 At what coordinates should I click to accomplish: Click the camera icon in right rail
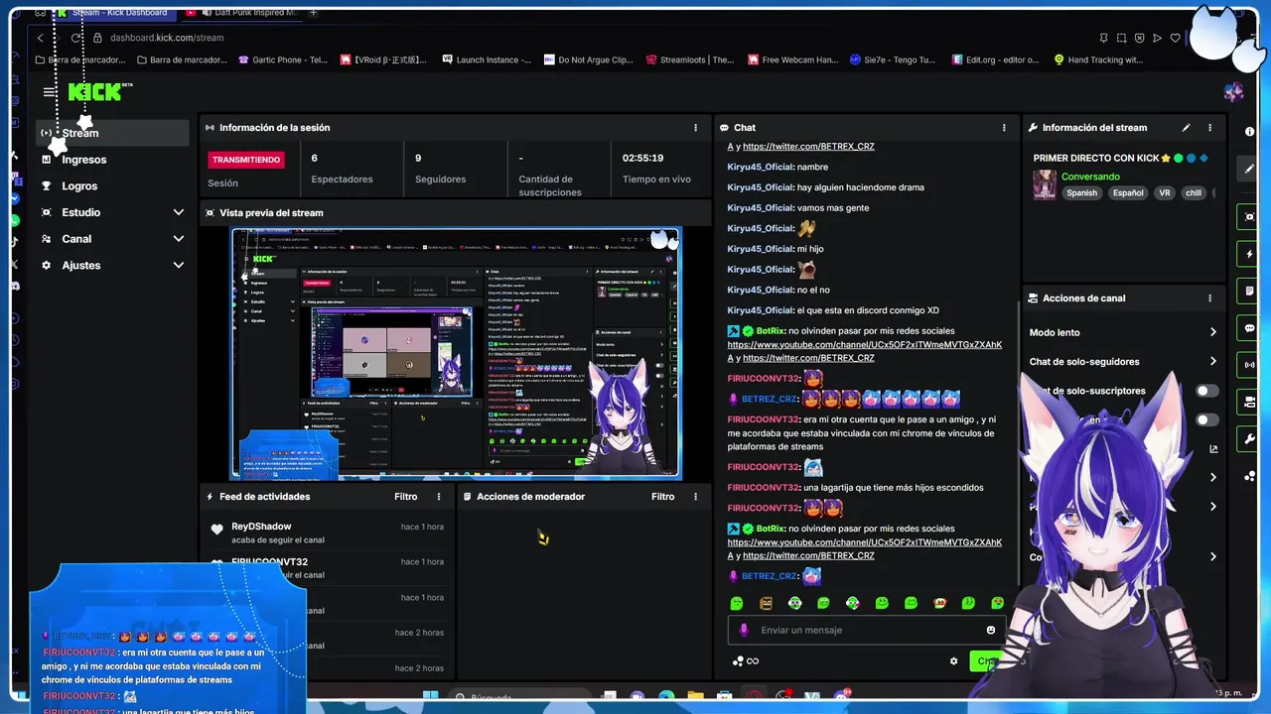coord(1249,402)
